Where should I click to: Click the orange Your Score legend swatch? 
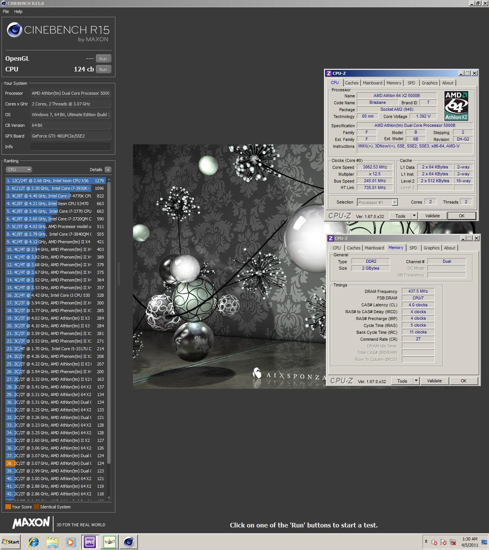[x=8, y=507]
